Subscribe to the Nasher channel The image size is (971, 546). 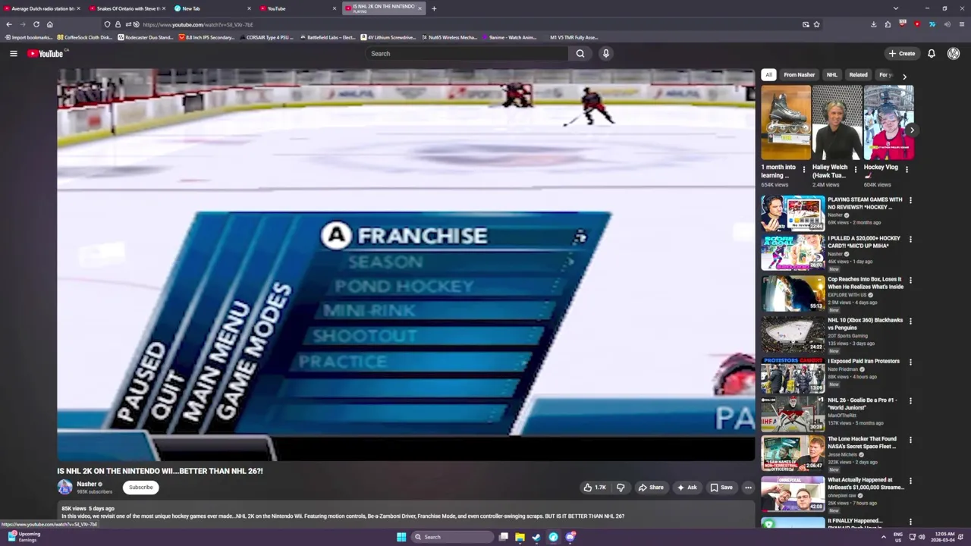[x=140, y=488]
